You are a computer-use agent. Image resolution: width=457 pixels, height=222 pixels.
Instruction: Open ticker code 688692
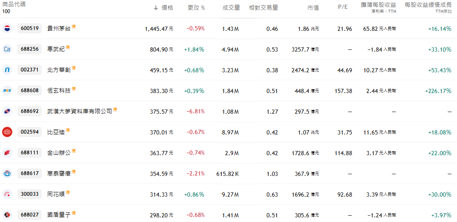coord(30,111)
